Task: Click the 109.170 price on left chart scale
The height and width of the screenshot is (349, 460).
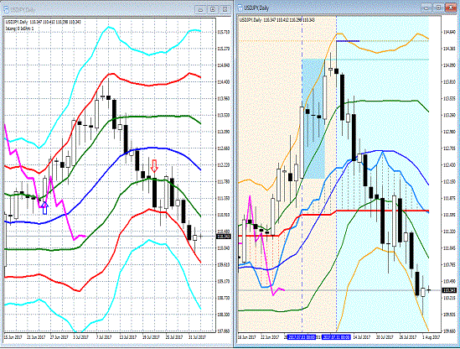Action: coord(224,281)
